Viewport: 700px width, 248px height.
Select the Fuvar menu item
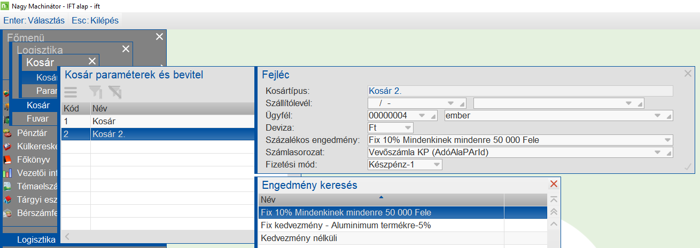coord(37,118)
